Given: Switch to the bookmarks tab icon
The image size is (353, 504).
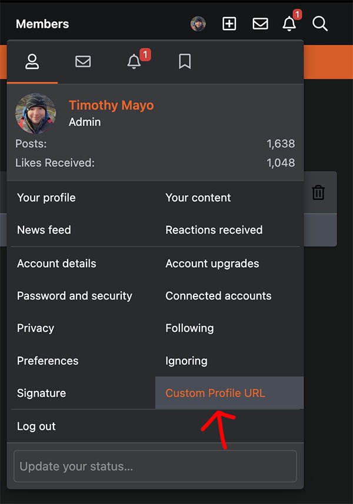Looking at the screenshot, I should point(185,61).
